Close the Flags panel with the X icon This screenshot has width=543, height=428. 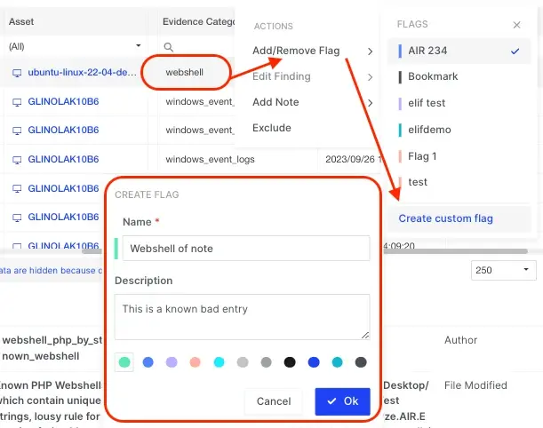click(x=517, y=26)
